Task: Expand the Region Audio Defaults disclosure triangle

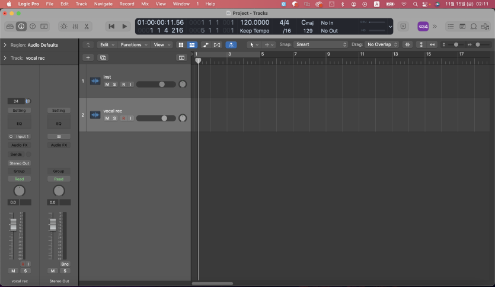Action: (x=5, y=45)
